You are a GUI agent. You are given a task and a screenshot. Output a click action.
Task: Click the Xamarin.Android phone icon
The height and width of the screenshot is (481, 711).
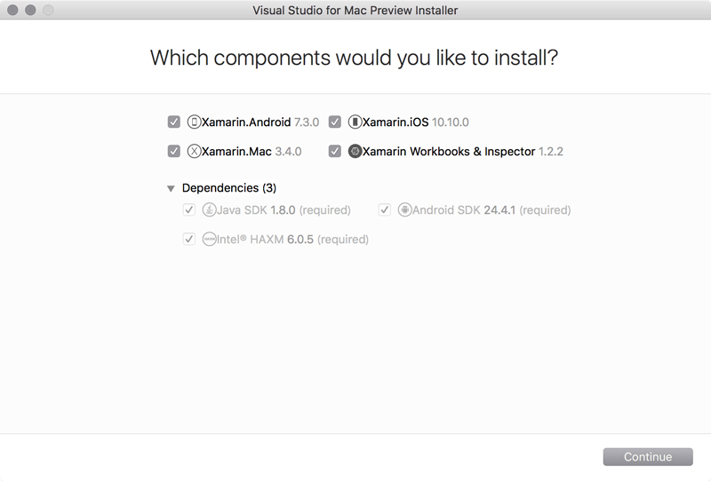(x=194, y=122)
